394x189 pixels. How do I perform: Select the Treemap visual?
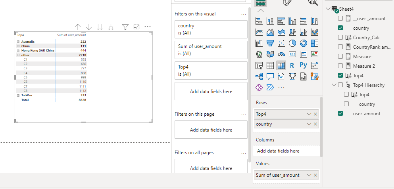point(315,43)
